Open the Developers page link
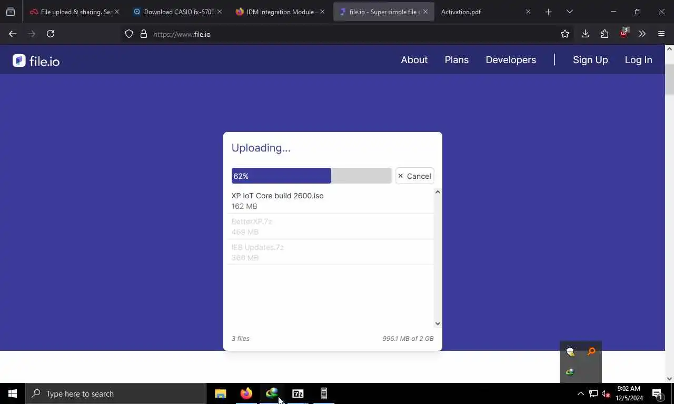 click(x=511, y=60)
